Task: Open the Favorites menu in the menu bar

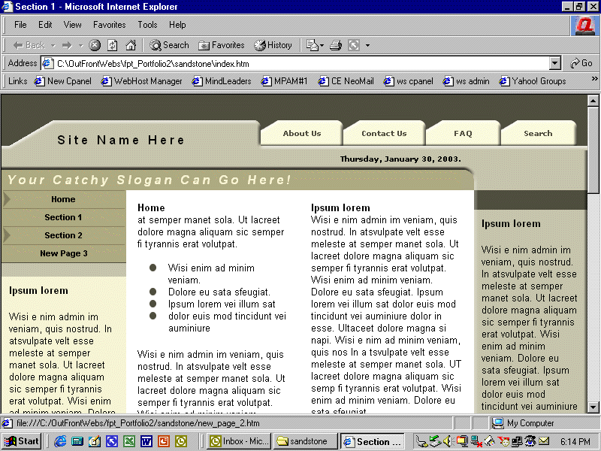Action: [109, 25]
